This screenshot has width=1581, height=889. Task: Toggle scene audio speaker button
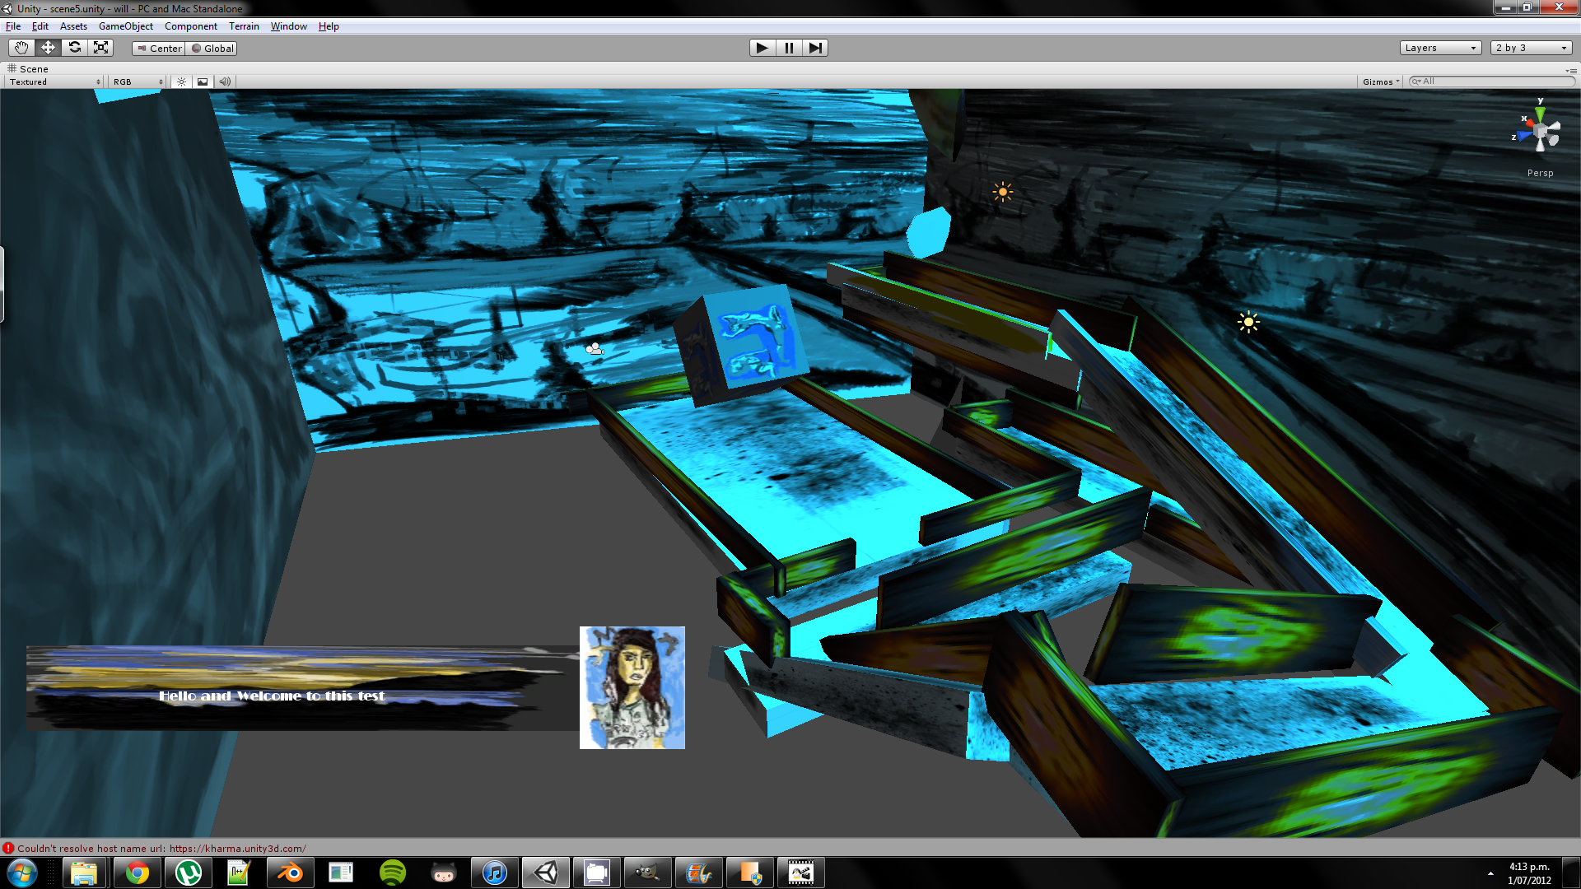pos(224,81)
